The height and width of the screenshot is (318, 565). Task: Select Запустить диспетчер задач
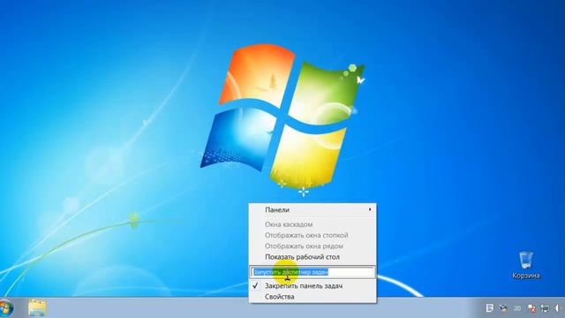[x=313, y=272]
